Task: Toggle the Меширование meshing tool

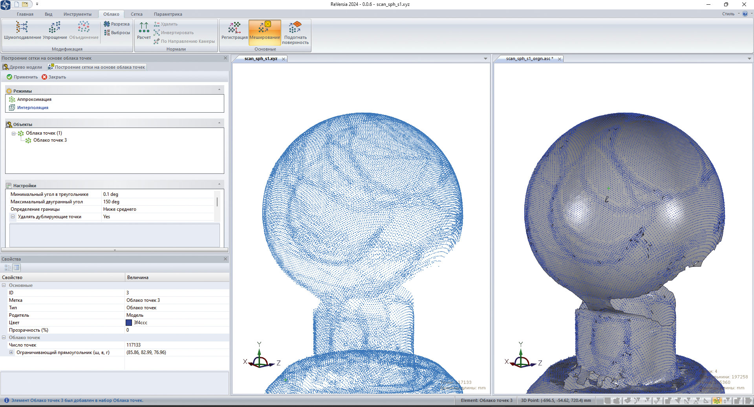Action: (x=265, y=31)
